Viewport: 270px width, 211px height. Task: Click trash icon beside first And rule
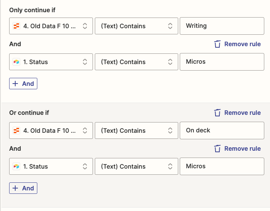[217, 44]
